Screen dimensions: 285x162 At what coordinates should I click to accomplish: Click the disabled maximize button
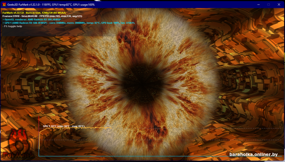(x=269, y=5)
